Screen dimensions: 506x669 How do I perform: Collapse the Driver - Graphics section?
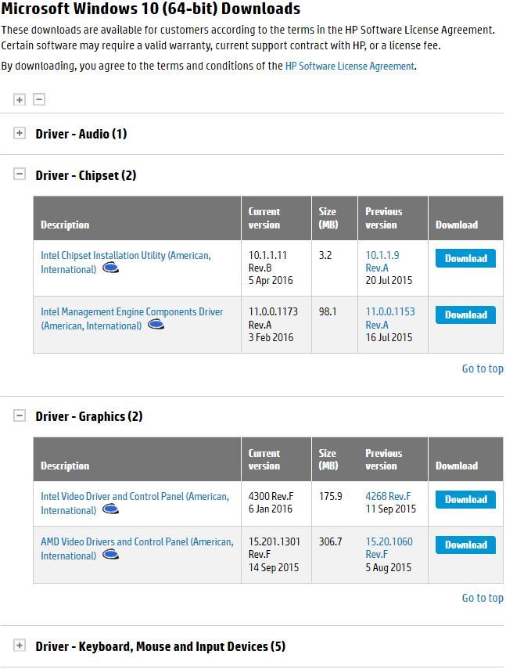(20, 415)
